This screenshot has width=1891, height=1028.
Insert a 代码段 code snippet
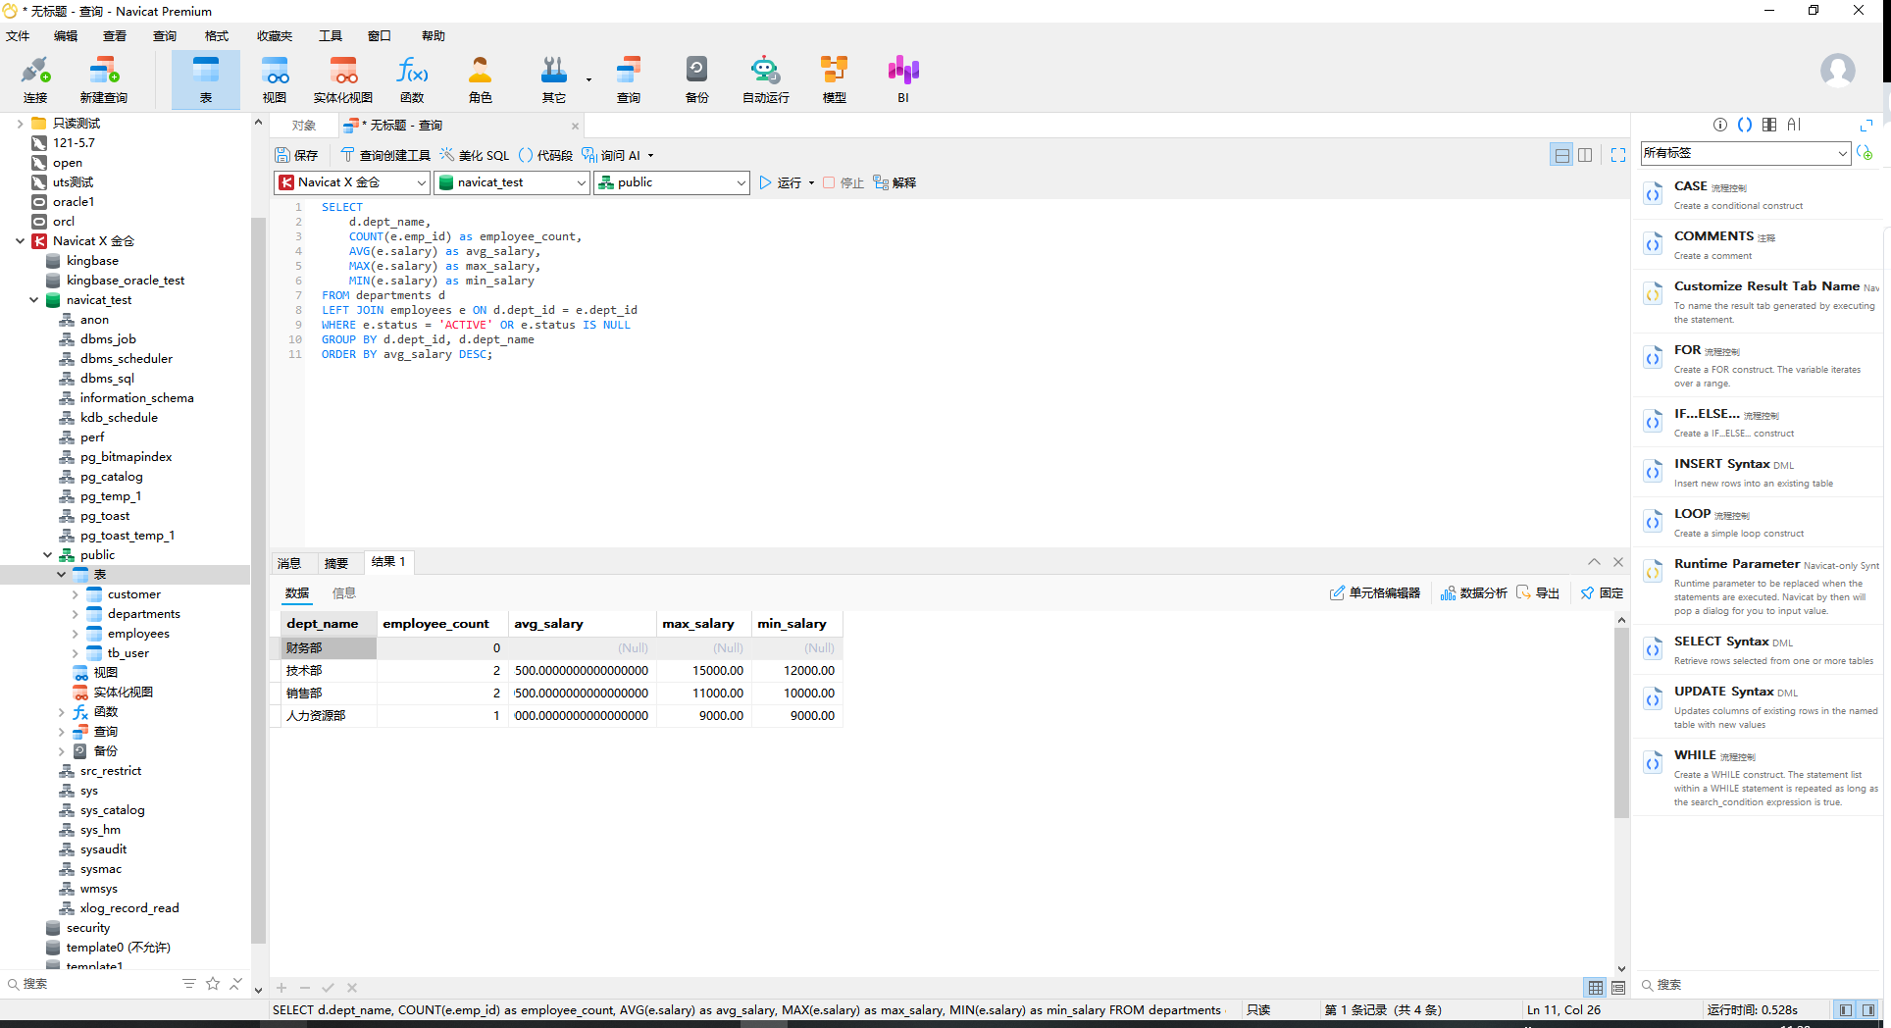546,155
